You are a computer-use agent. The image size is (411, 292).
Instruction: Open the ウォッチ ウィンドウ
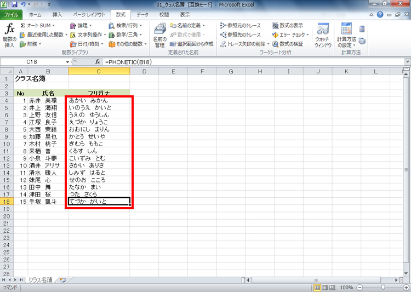[323, 36]
